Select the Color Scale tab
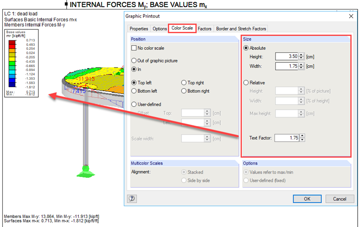This screenshot has height=227, width=361. 182,28
